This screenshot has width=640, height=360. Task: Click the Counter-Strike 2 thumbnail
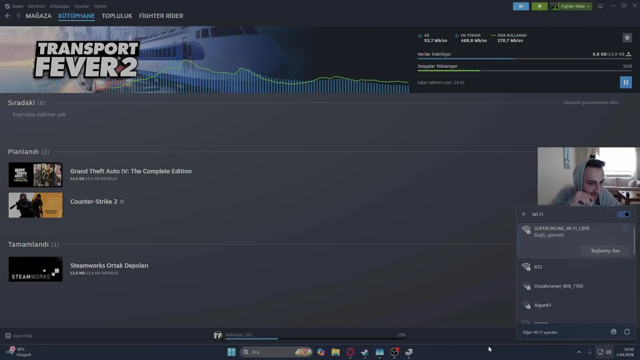click(x=35, y=205)
